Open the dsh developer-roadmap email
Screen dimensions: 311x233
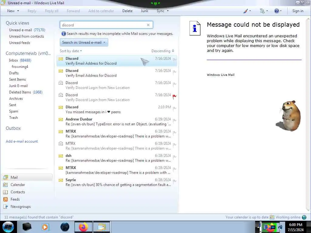[117, 158]
